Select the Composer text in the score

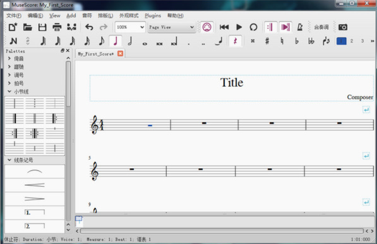point(360,97)
